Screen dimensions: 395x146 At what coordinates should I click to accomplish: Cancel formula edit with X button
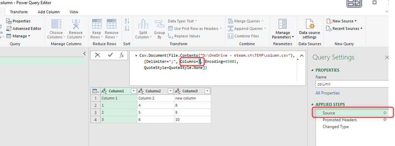[97, 55]
